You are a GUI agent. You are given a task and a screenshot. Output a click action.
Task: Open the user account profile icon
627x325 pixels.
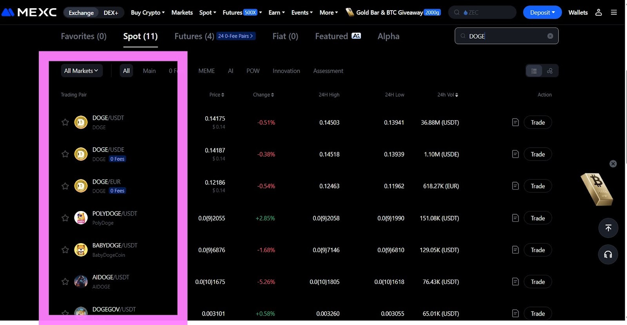click(598, 13)
